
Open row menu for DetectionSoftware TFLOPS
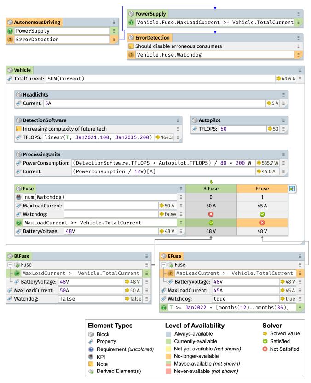178,137
